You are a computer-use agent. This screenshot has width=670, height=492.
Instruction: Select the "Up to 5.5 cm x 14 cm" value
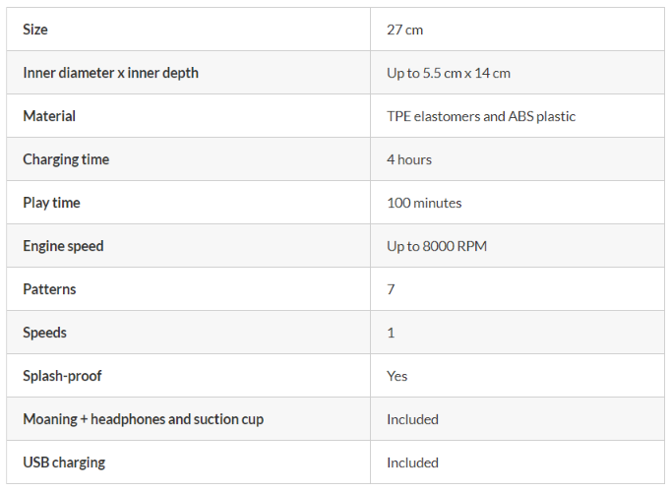(x=449, y=73)
